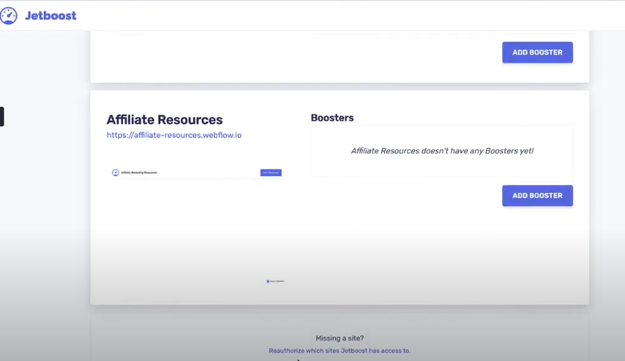This screenshot has width=625, height=361.
Task: Click the Boosters section heading
Action: pyautogui.click(x=332, y=118)
